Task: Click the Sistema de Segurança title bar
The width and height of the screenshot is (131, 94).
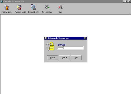Action: [66, 38]
